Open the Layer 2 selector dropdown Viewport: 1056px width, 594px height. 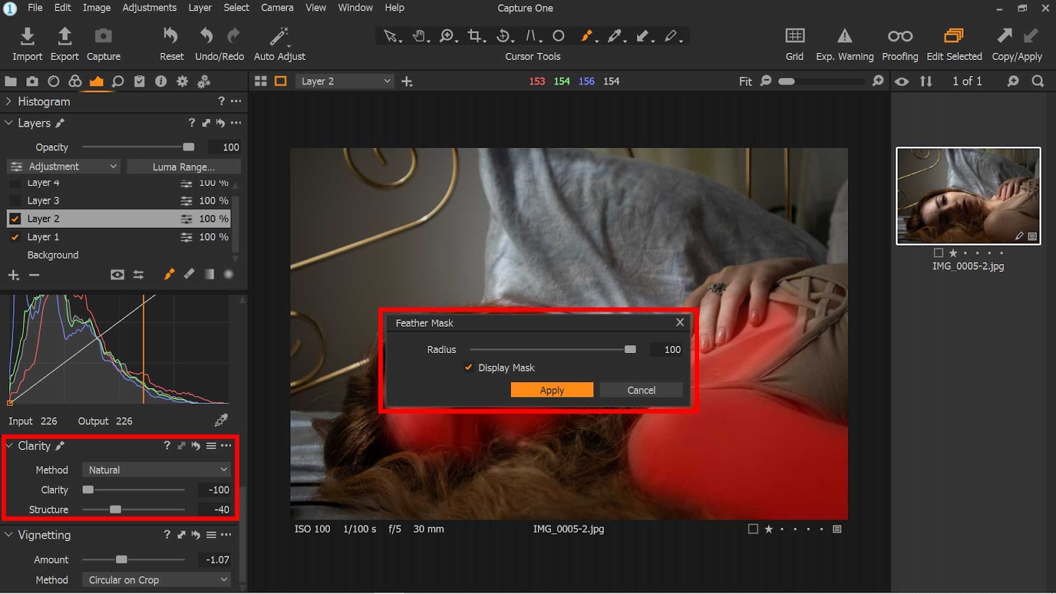click(345, 81)
